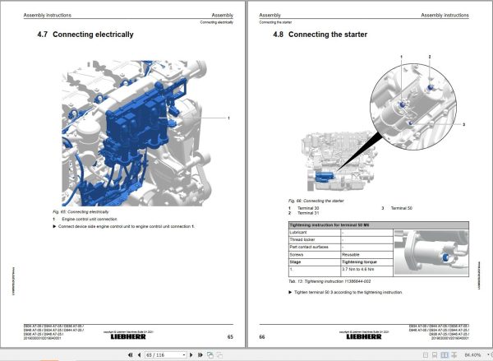Open the zoom level dropdown arrow

pyautogui.click(x=488, y=355)
